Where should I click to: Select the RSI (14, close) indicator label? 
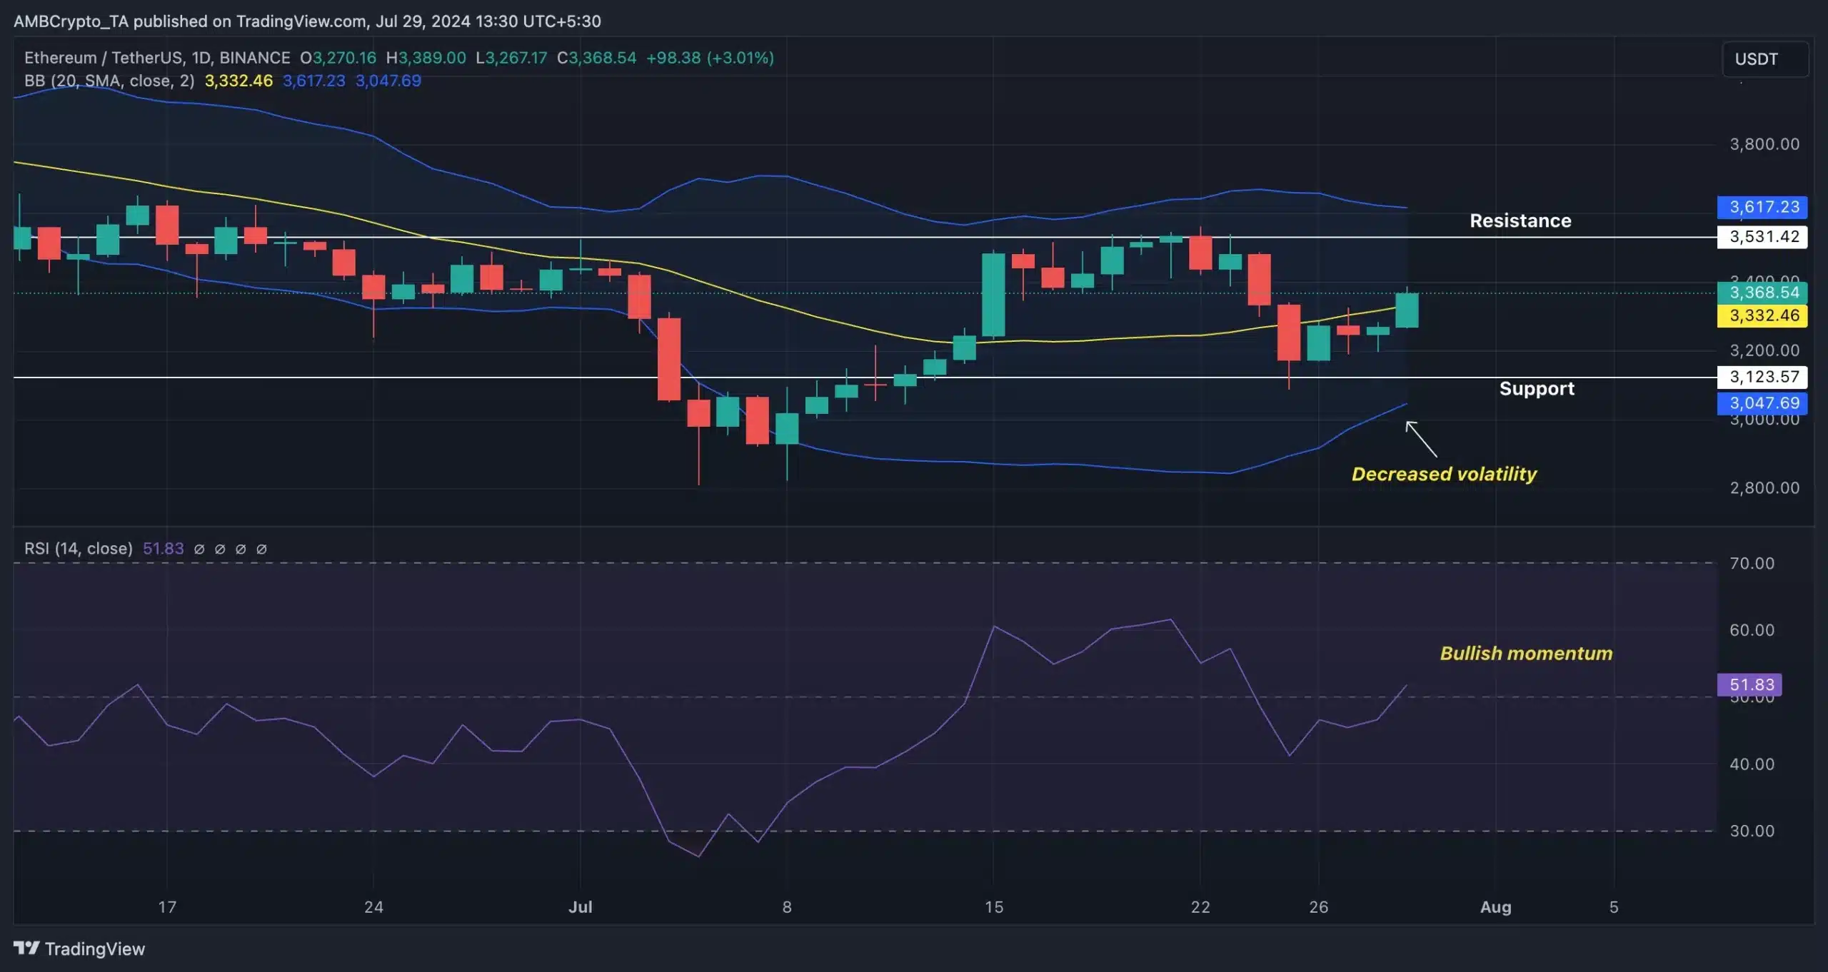coord(79,548)
